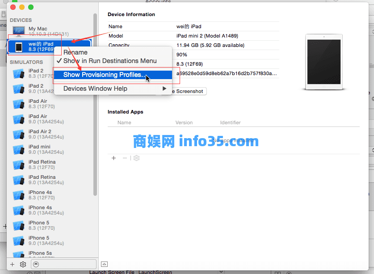Add a device with sidebar plus button
This screenshot has height=274, width=374.
click(x=13, y=264)
